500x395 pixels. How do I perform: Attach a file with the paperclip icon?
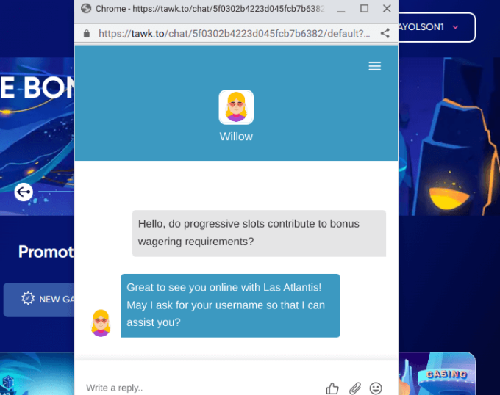(x=355, y=388)
